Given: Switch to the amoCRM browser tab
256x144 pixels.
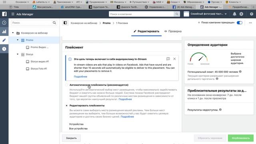Looking at the screenshot, I should (71, 7).
